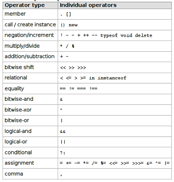Select the 'negation/increment' row label

[x=29, y=35]
